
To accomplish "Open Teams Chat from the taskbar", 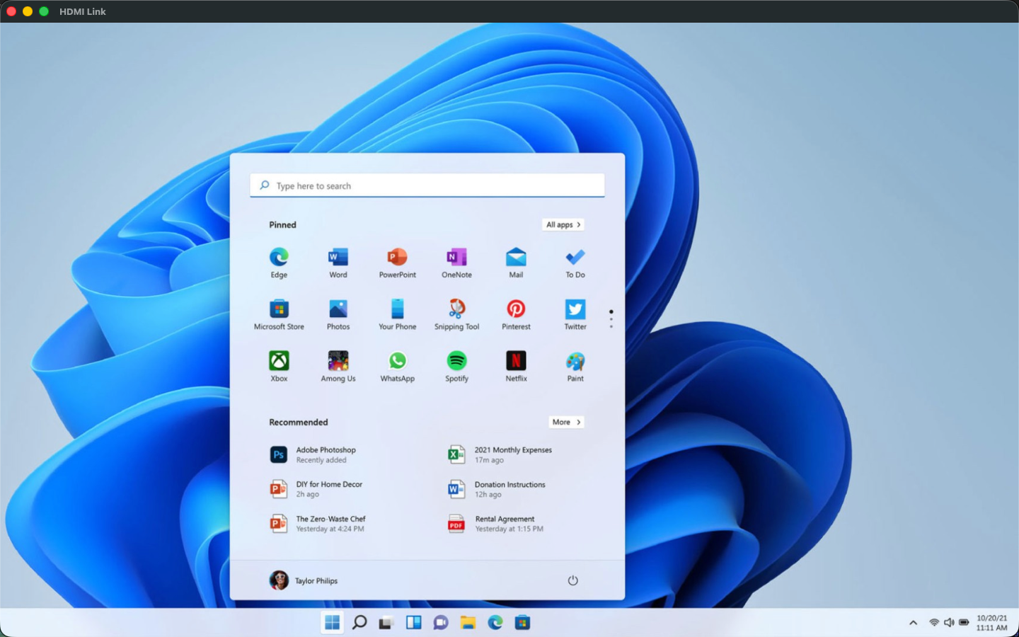I will pyautogui.click(x=441, y=623).
